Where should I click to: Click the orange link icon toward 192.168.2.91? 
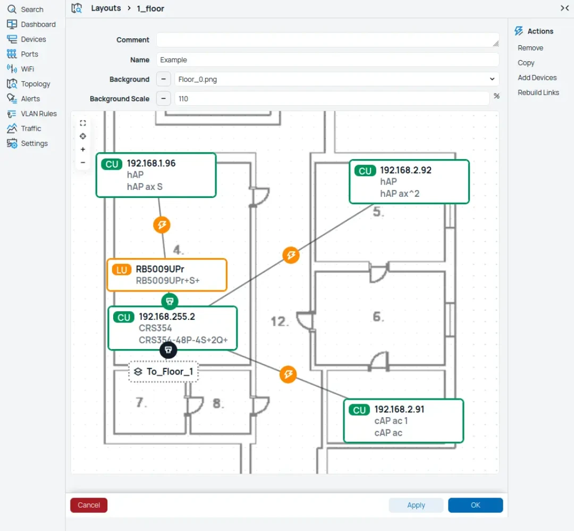coord(288,374)
